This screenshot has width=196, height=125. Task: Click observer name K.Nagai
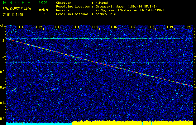point(102,2)
